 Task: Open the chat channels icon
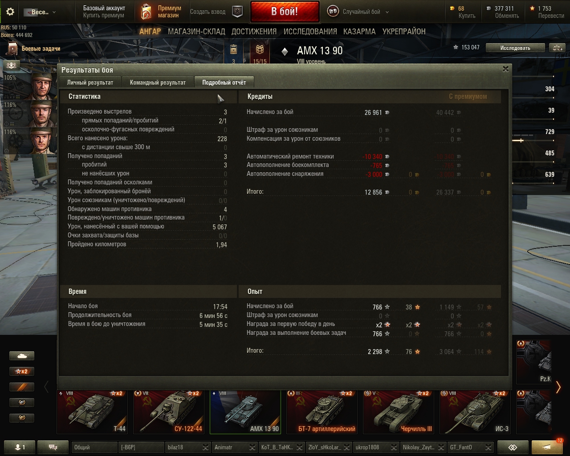(53, 447)
